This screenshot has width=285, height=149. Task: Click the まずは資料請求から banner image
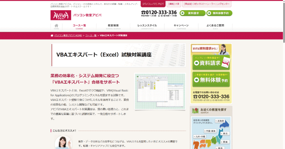click(211, 49)
